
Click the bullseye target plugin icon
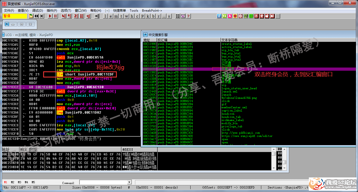241,16
